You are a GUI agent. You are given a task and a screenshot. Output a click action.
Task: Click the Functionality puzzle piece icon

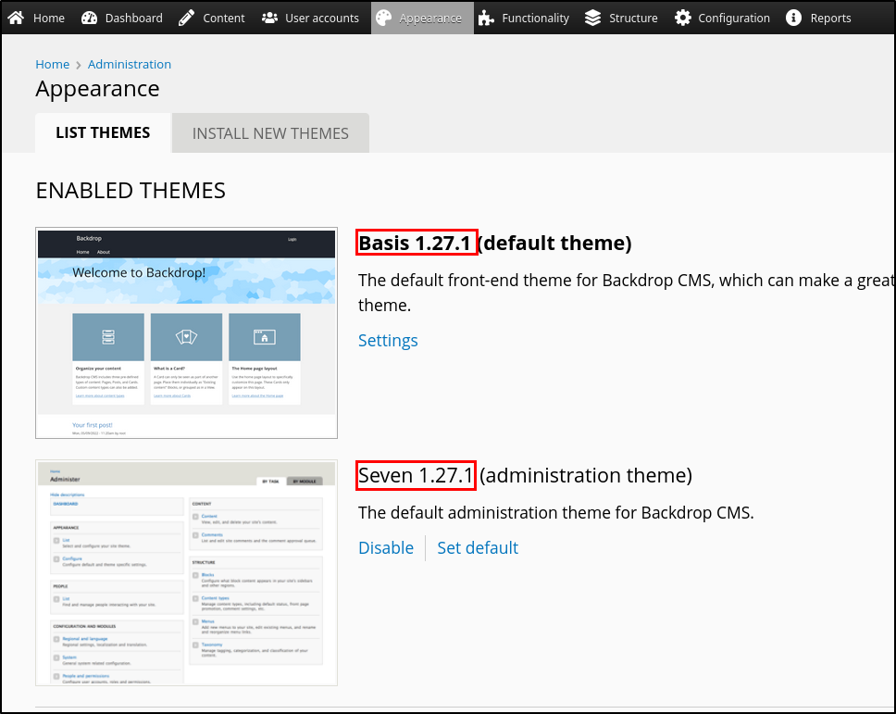486,18
